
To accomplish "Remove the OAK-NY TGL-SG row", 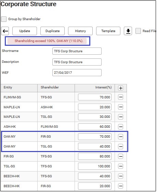I will tap(121, 147).
